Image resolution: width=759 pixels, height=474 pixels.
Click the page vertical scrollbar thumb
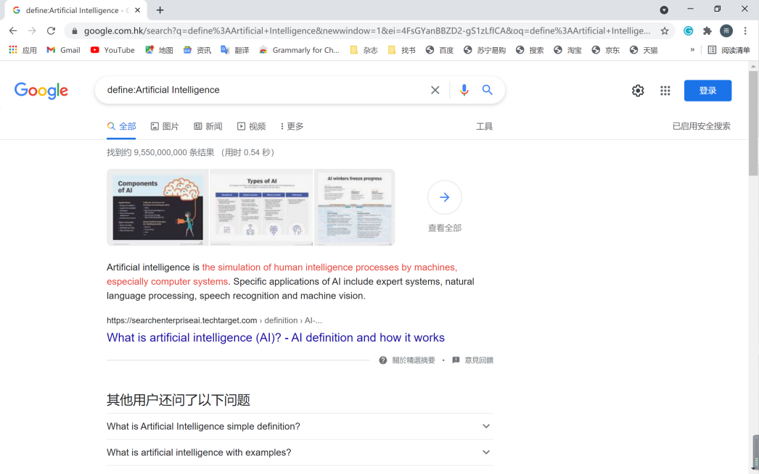(x=753, y=123)
